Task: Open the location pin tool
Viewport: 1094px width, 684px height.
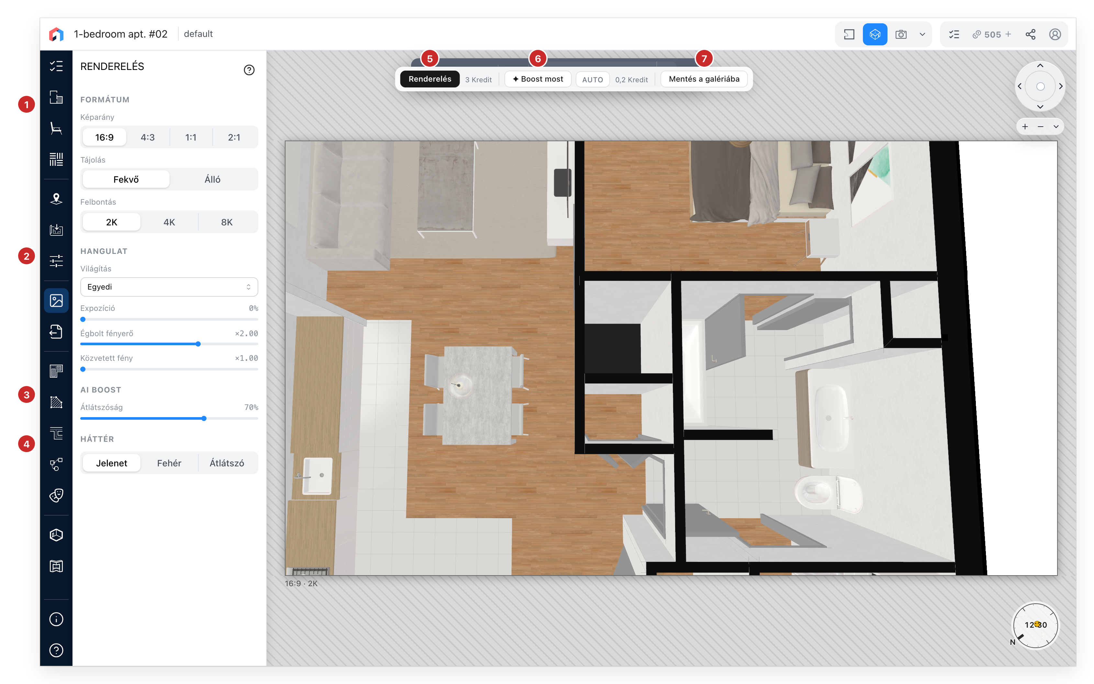Action: point(56,199)
